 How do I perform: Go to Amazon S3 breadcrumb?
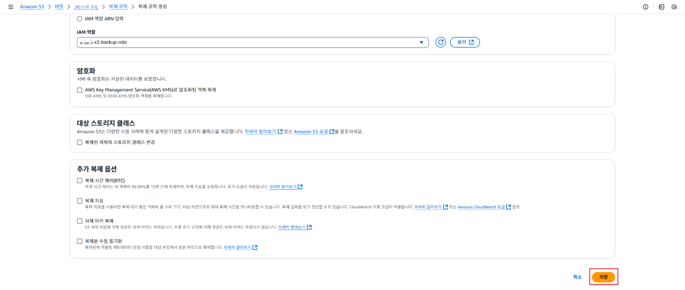coord(32,7)
